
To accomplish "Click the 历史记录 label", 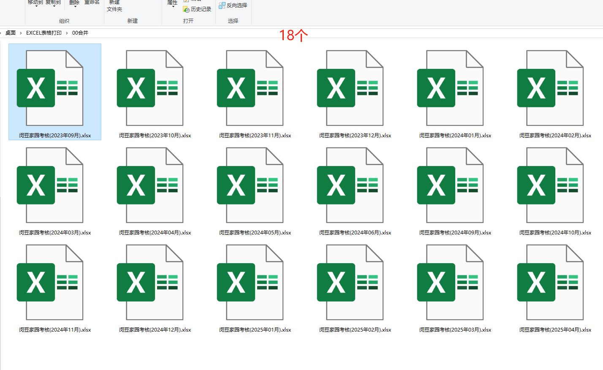I will click(201, 9).
